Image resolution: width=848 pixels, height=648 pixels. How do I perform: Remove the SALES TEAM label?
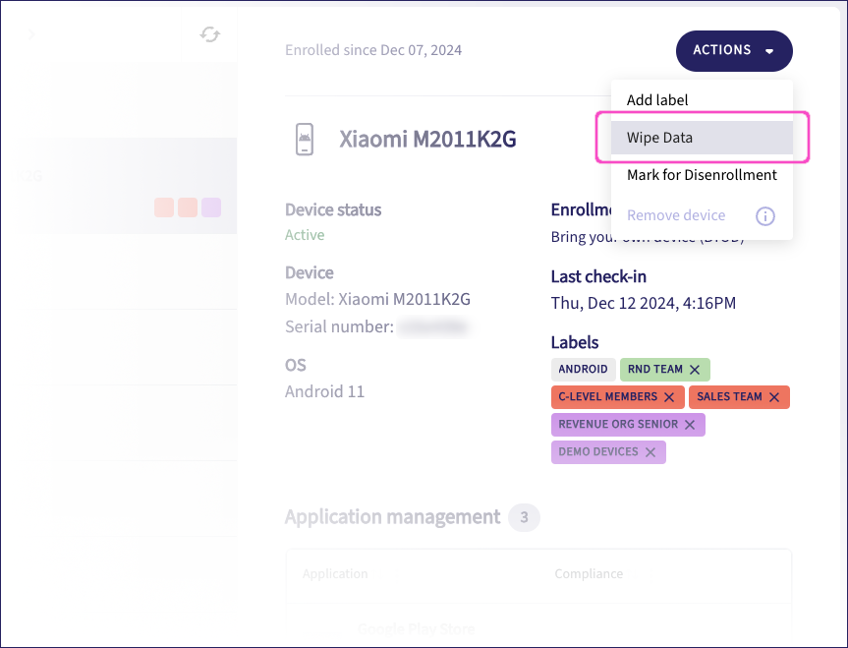tap(774, 397)
